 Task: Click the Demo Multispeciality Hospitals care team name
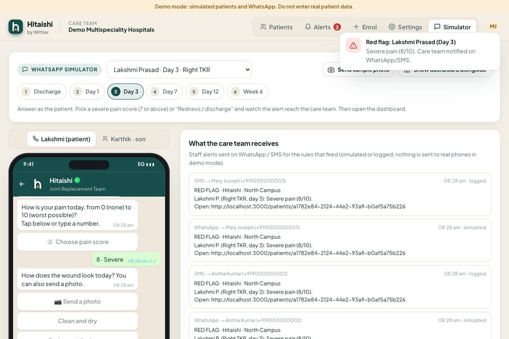[111, 30]
